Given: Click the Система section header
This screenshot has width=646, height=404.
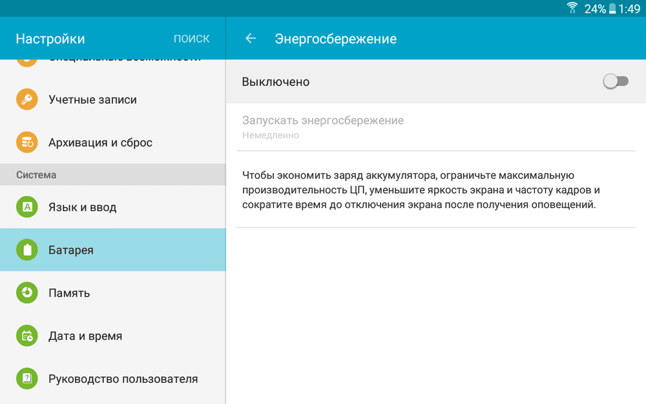Looking at the screenshot, I should pyautogui.click(x=113, y=175).
